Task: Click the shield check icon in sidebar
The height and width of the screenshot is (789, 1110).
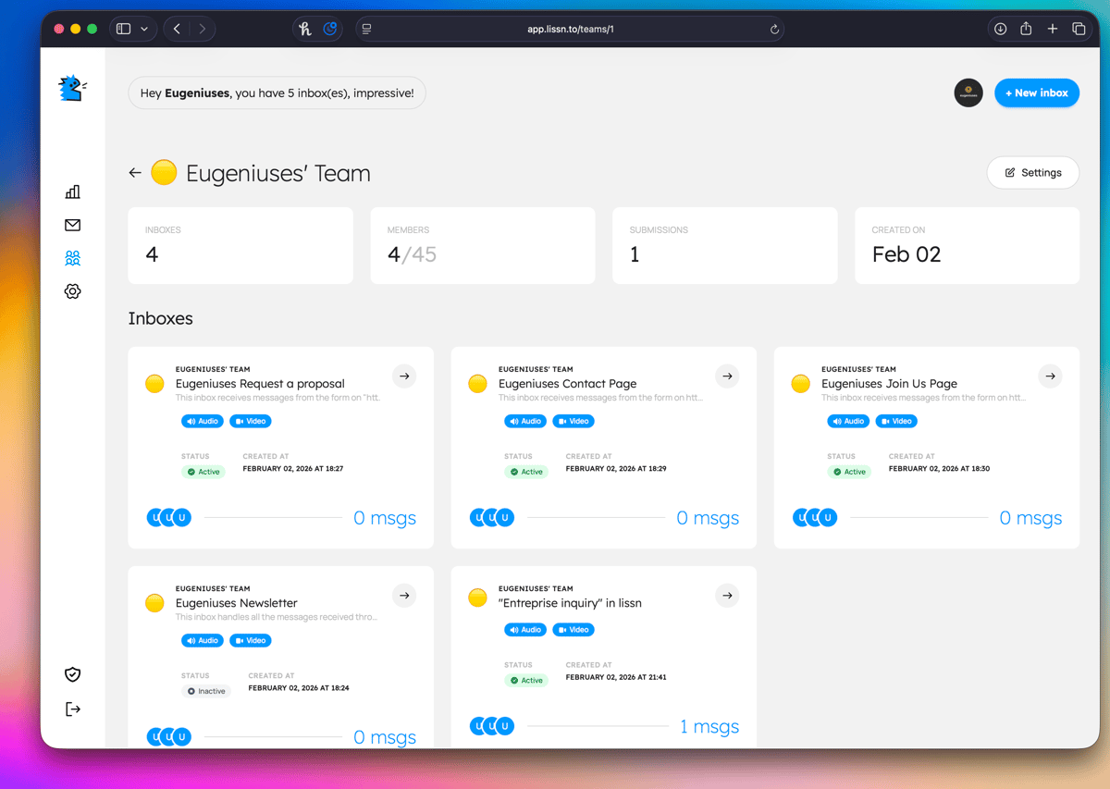Action: pyautogui.click(x=73, y=674)
